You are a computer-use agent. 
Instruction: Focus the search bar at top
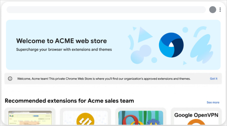coord(106,10)
